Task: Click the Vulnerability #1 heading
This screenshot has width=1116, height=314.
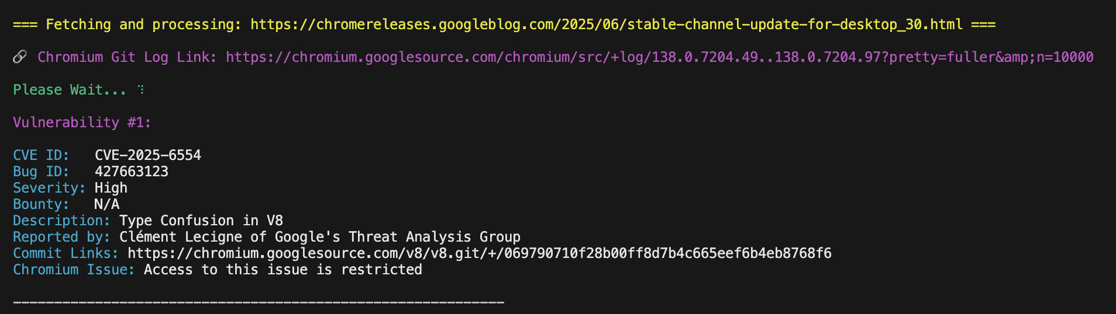Action: pos(82,123)
